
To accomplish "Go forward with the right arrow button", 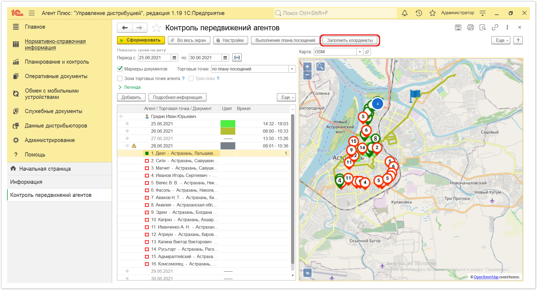I will tap(139, 28).
